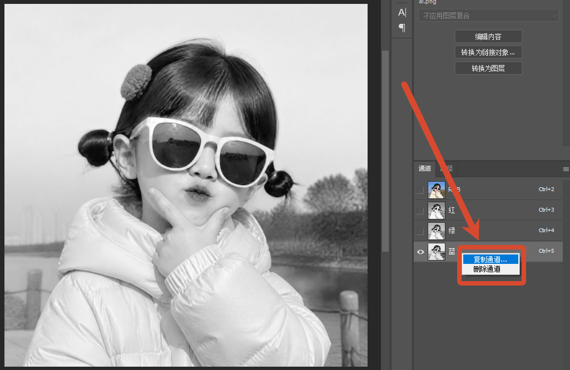570x370 pixels.
Task: Select the 绿 channel thumbnail
Action: (436, 231)
